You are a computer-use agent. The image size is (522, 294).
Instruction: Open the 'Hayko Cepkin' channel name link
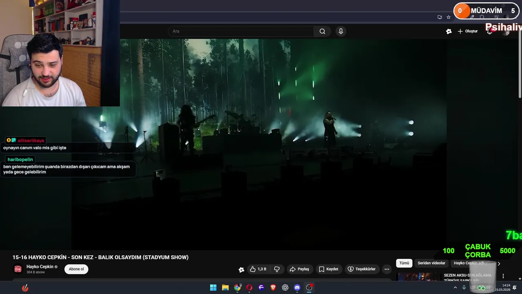click(40, 267)
